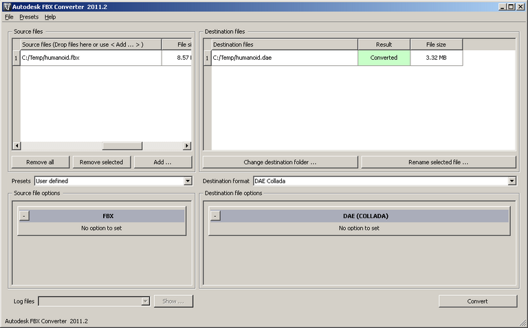The height and width of the screenshot is (328, 528).
Task: Click the Result column header
Action: pos(384,45)
